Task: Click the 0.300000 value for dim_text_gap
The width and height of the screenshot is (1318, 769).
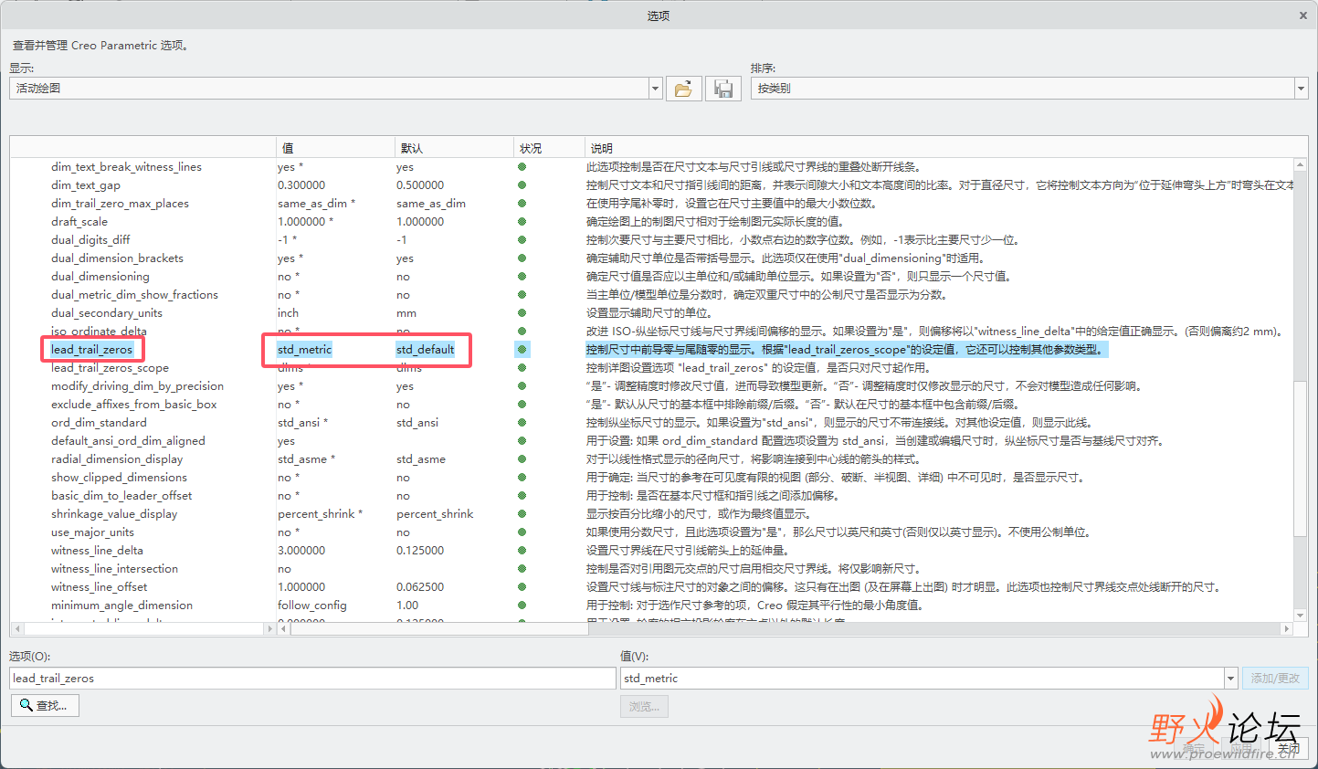Action: tap(301, 185)
